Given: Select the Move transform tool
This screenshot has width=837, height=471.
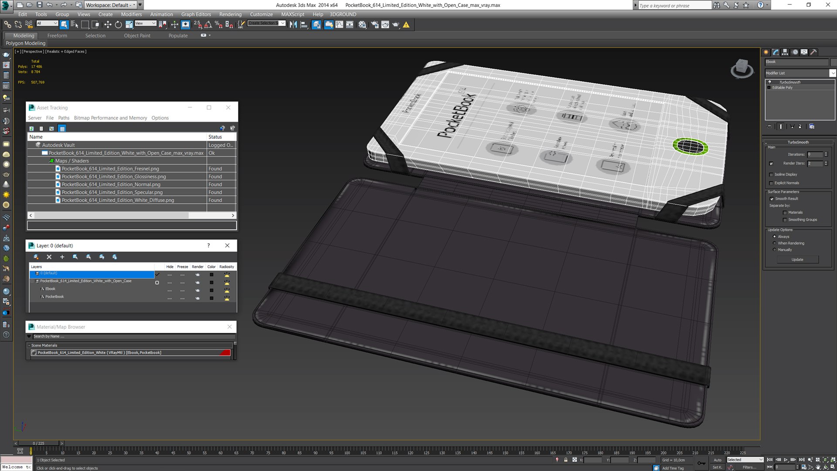Looking at the screenshot, I should (x=108, y=25).
